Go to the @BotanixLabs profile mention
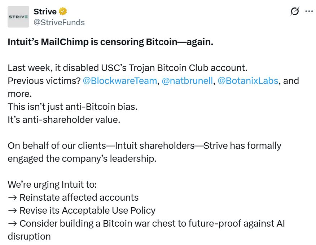 click(x=248, y=81)
